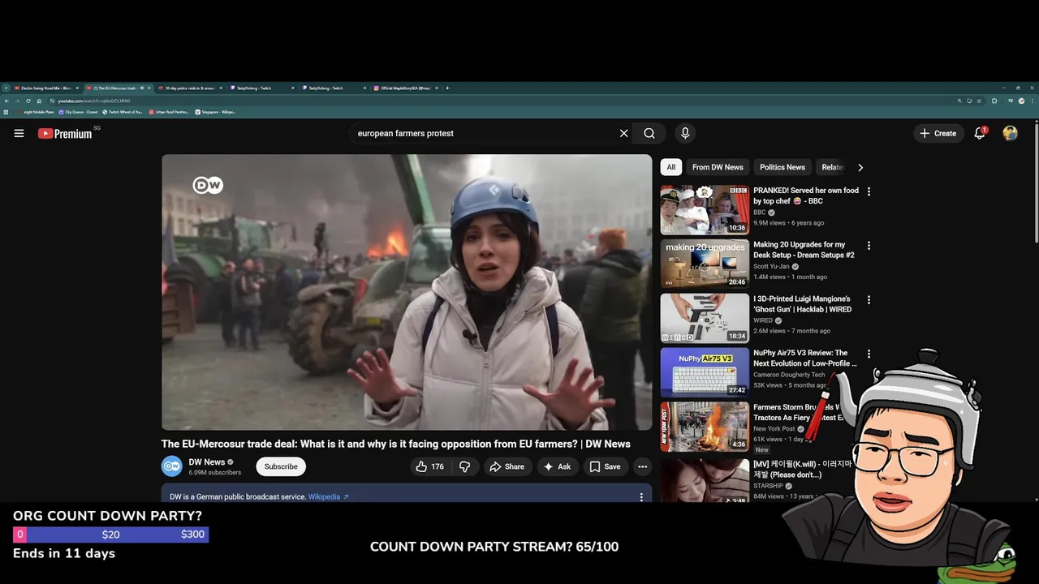Select the All filter chip
Screen dimensions: 1039x584
tap(670, 167)
